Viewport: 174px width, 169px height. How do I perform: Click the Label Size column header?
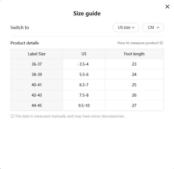tap(37, 54)
